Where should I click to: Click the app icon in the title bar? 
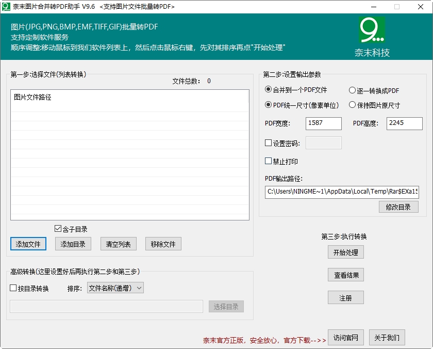(6, 7)
